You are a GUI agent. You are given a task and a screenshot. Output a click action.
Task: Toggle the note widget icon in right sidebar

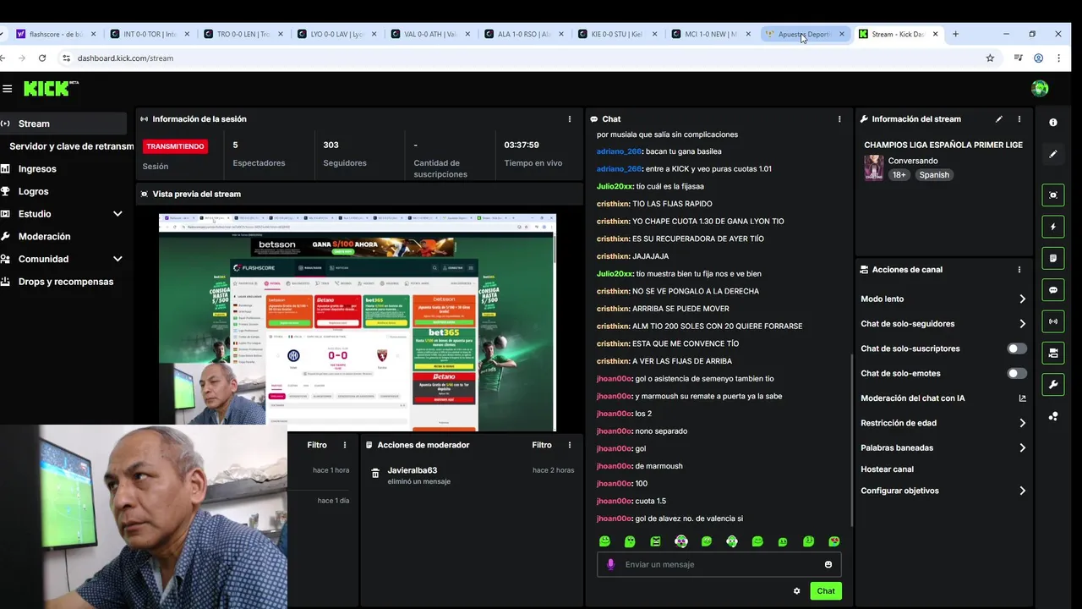[1053, 258]
